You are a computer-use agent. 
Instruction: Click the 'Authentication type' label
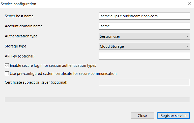[x=21, y=36]
